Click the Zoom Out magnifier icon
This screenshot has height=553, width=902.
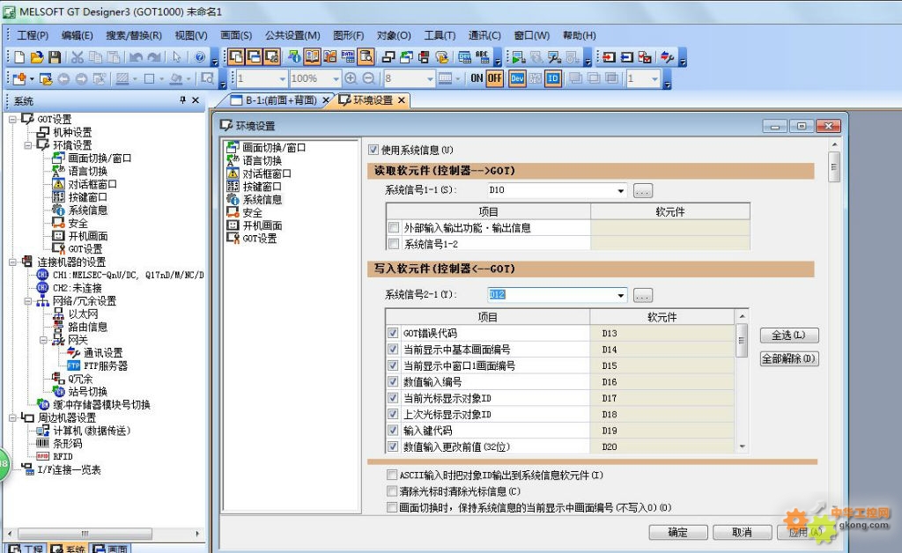(x=369, y=78)
